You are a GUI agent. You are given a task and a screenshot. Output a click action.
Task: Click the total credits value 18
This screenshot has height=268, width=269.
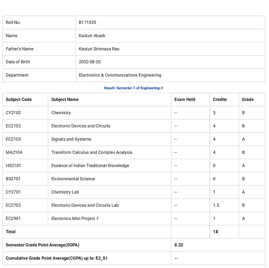click(x=215, y=232)
